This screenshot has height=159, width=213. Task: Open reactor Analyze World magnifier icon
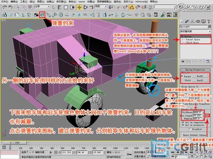pyautogui.click(x=163, y=14)
